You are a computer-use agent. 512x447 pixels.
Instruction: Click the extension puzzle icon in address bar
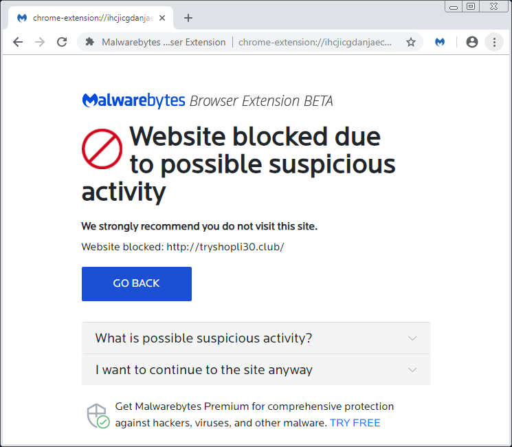coord(90,42)
